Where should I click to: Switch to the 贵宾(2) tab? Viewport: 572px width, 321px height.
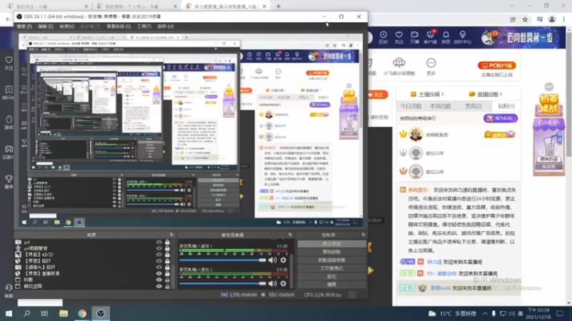473,106
